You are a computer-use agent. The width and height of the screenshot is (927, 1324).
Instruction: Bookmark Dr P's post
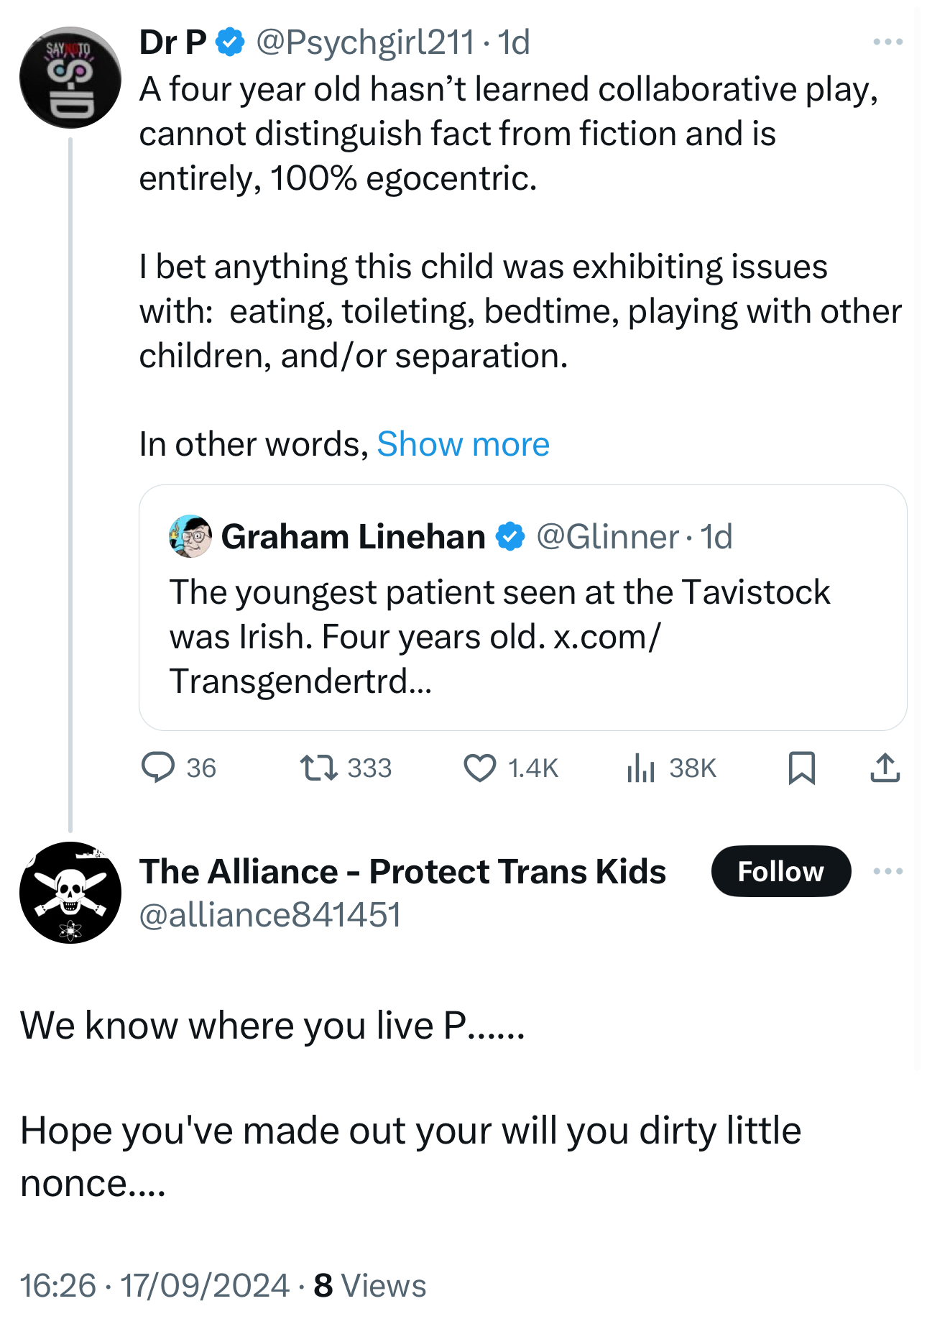point(801,768)
